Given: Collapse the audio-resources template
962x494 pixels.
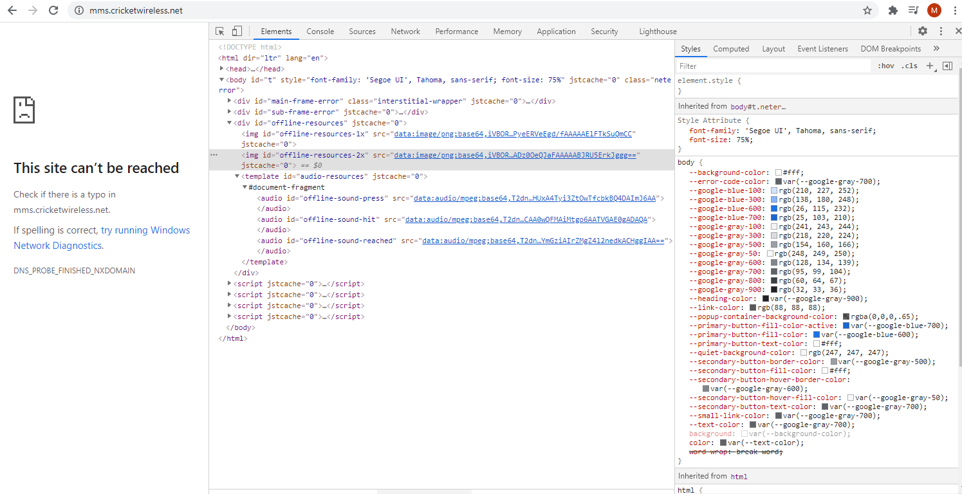Looking at the screenshot, I should (237, 176).
